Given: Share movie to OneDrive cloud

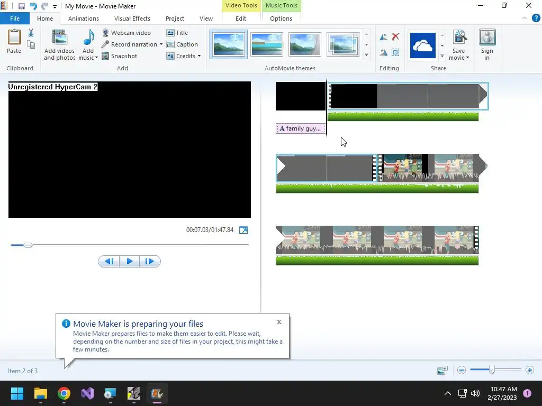Looking at the screenshot, I should [x=423, y=45].
